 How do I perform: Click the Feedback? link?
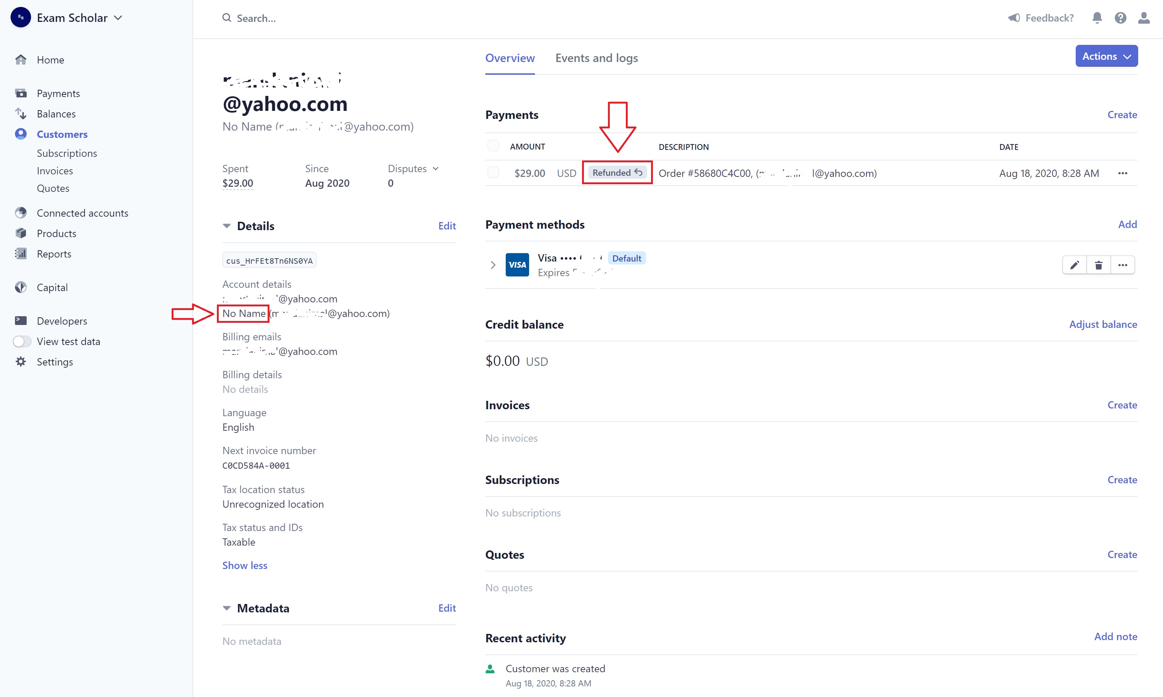pyautogui.click(x=1049, y=18)
